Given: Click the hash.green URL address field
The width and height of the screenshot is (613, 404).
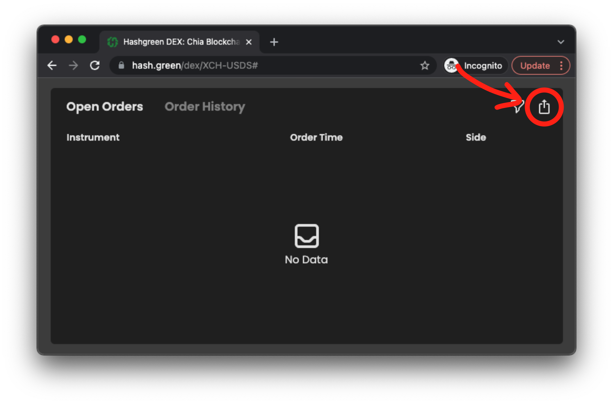Looking at the screenshot, I should pos(273,65).
